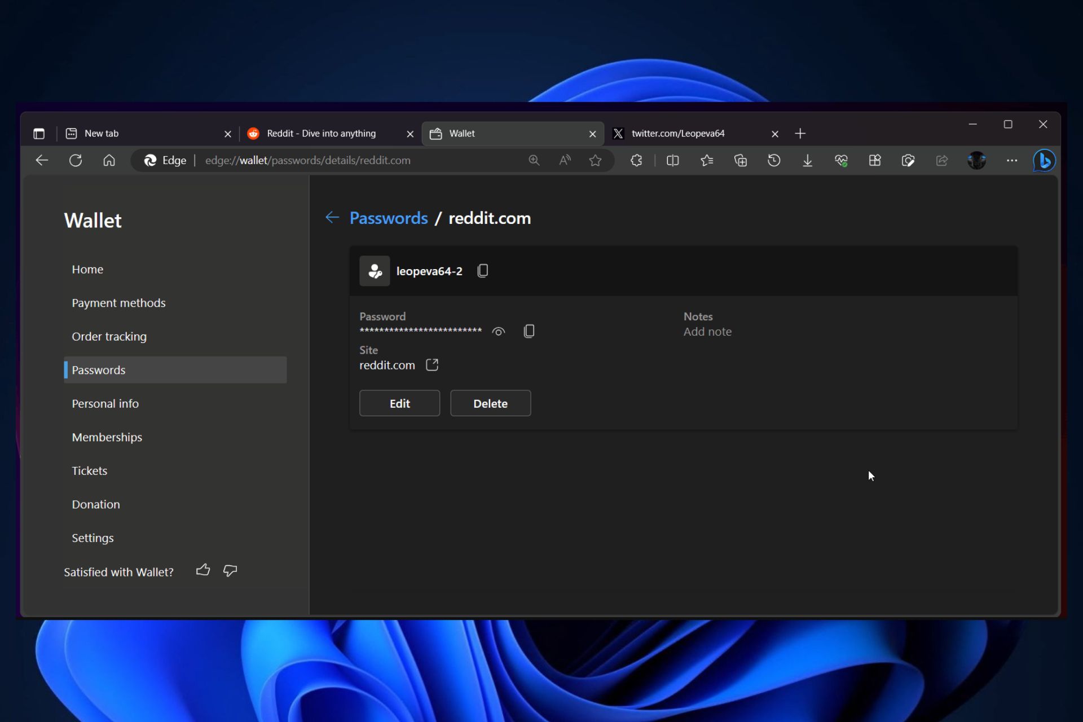
Task: Click the reddit.com site text
Action: (387, 365)
